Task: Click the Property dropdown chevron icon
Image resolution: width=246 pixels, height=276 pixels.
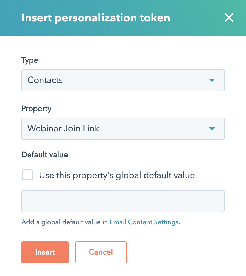Action: pos(212,129)
